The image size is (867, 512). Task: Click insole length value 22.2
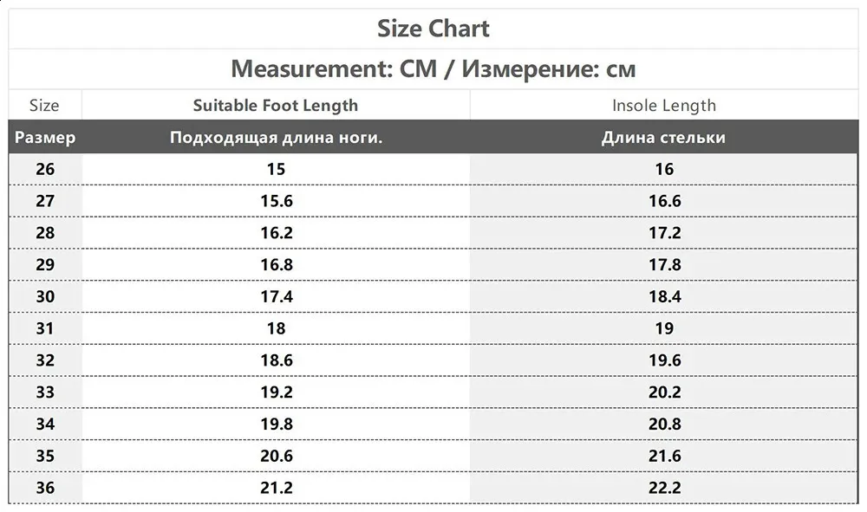tap(665, 488)
